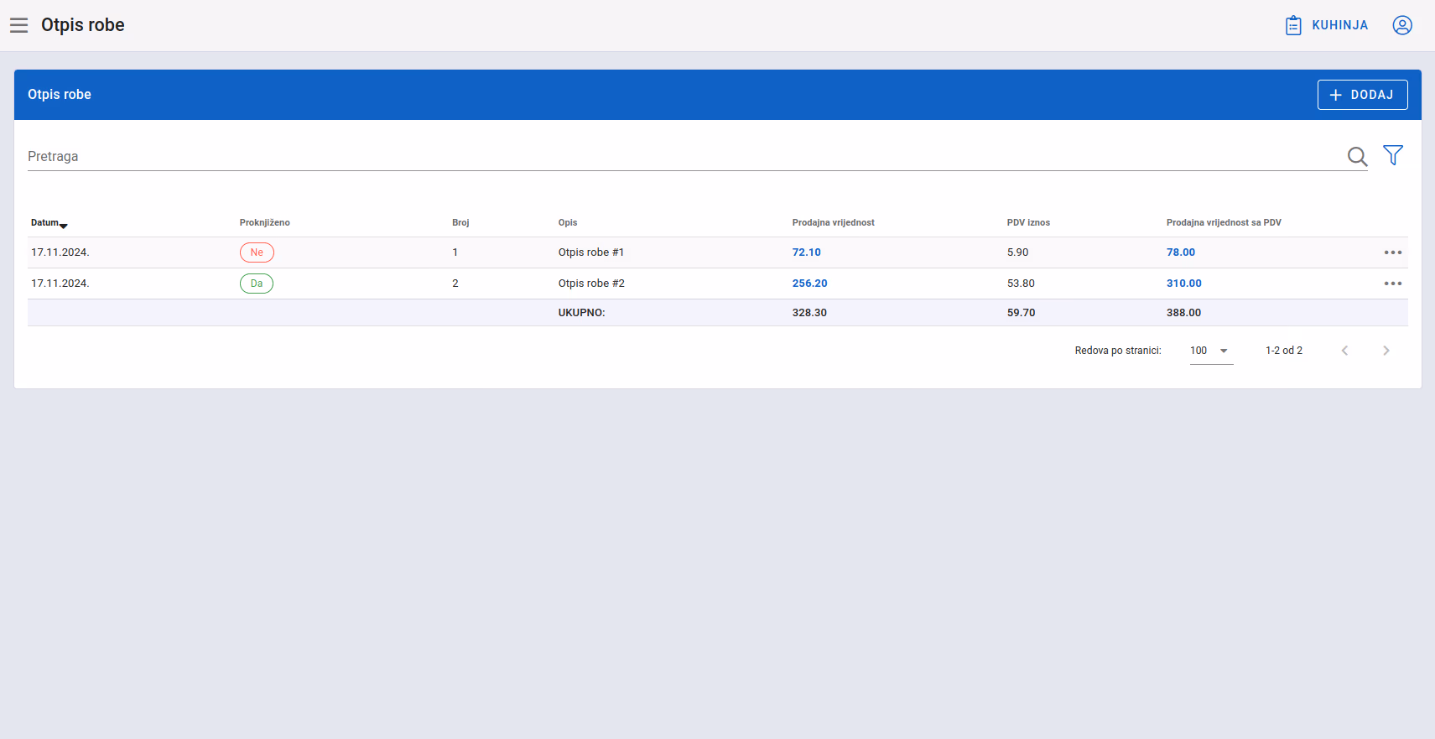Click the DODAJ add button
The height and width of the screenshot is (739, 1435).
(x=1362, y=95)
